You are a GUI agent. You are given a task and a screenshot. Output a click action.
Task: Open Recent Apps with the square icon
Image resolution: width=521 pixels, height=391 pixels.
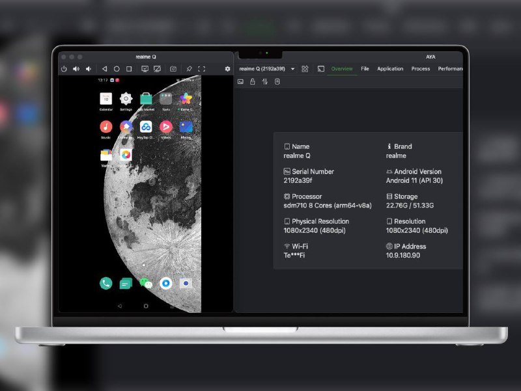[x=129, y=69]
